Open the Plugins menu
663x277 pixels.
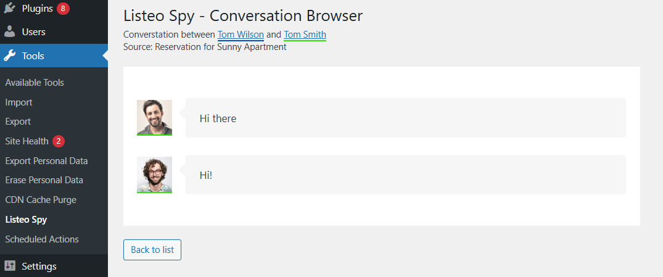[37, 9]
